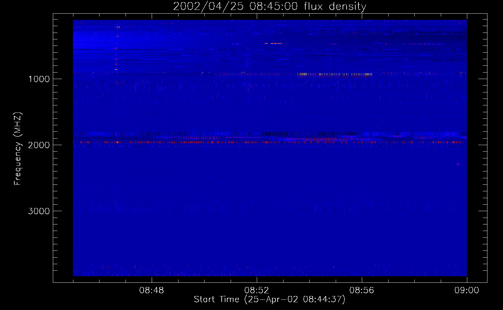The width and height of the screenshot is (503, 310).
Task: Click the 08:48 time tick label
Action: pyautogui.click(x=152, y=290)
